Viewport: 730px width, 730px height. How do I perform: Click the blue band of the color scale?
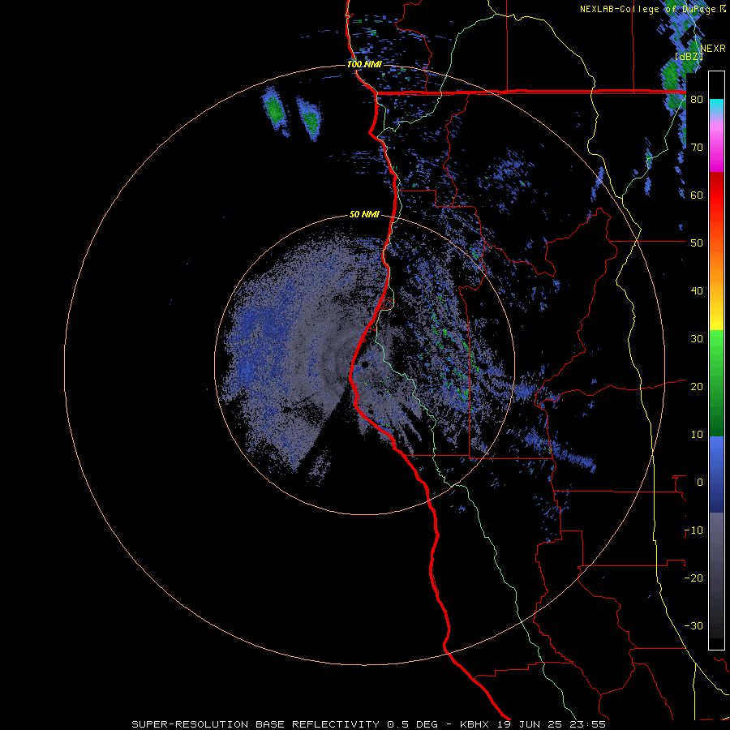click(716, 474)
